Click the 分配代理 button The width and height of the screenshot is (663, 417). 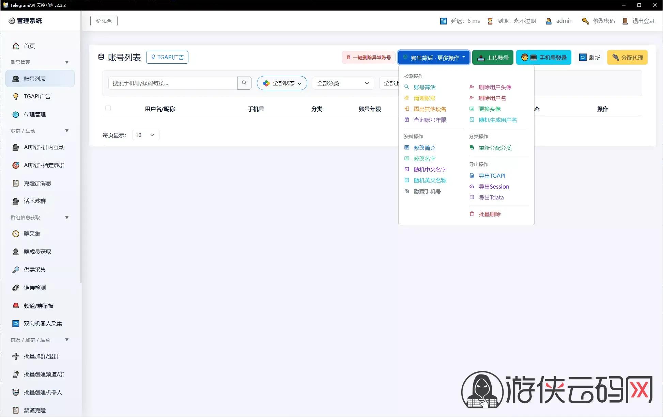(x=627, y=58)
